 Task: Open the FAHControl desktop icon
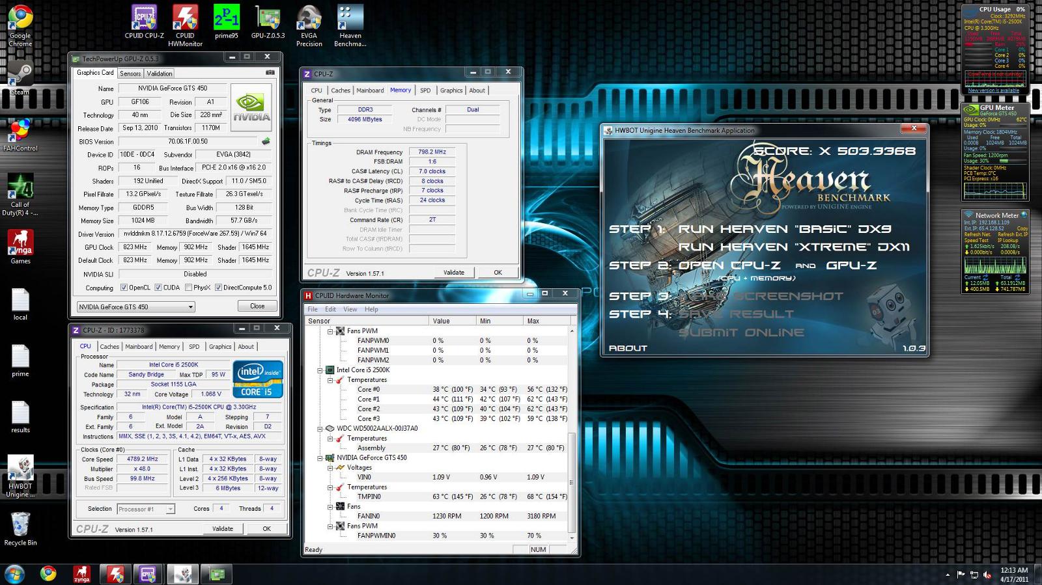(20, 135)
